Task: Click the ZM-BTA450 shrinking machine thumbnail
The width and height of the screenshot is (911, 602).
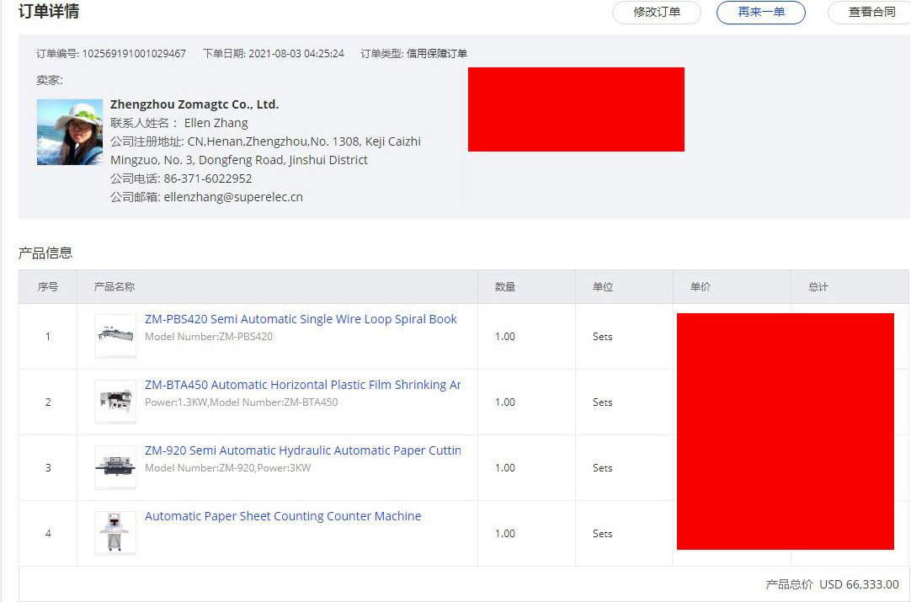Action: (x=115, y=402)
